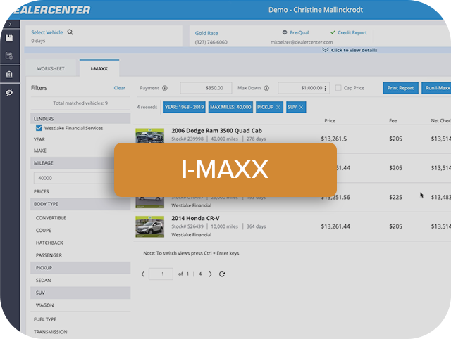Clear all filters
451x339 pixels.
(119, 88)
